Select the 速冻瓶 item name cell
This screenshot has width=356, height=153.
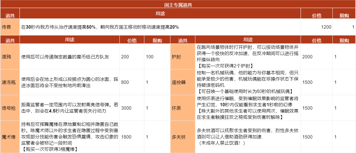point(10,82)
